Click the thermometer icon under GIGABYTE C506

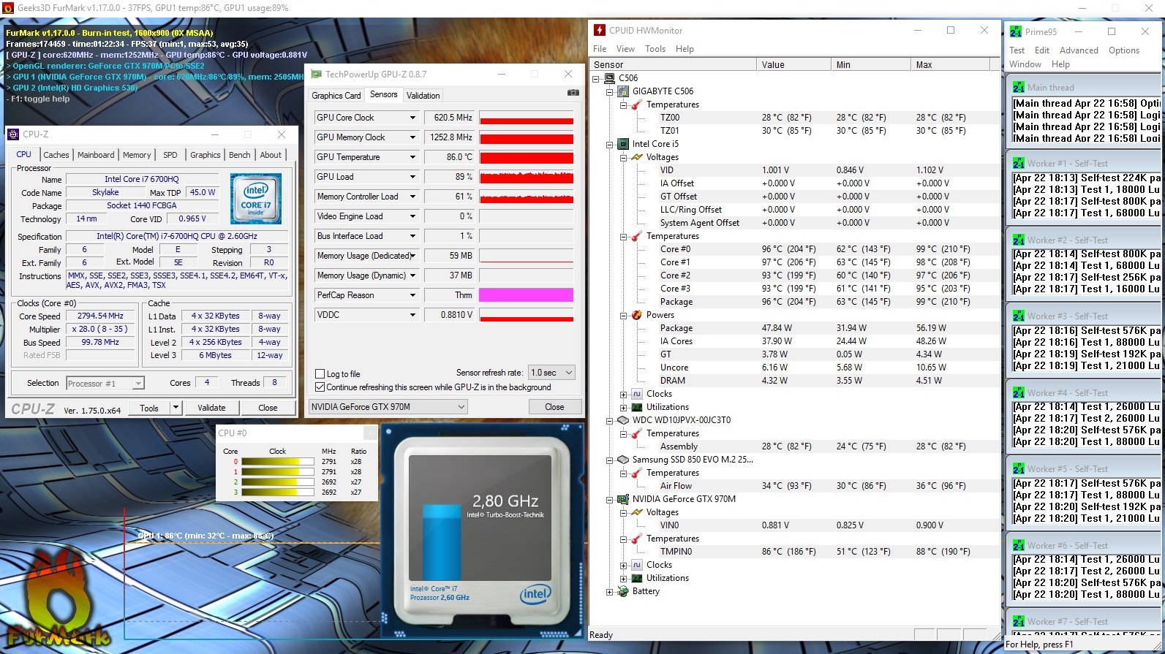pos(637,104)
